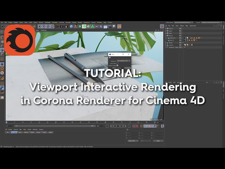
Task: Select the Camera object in Object Manager
Action: click(x=173, y=47)
